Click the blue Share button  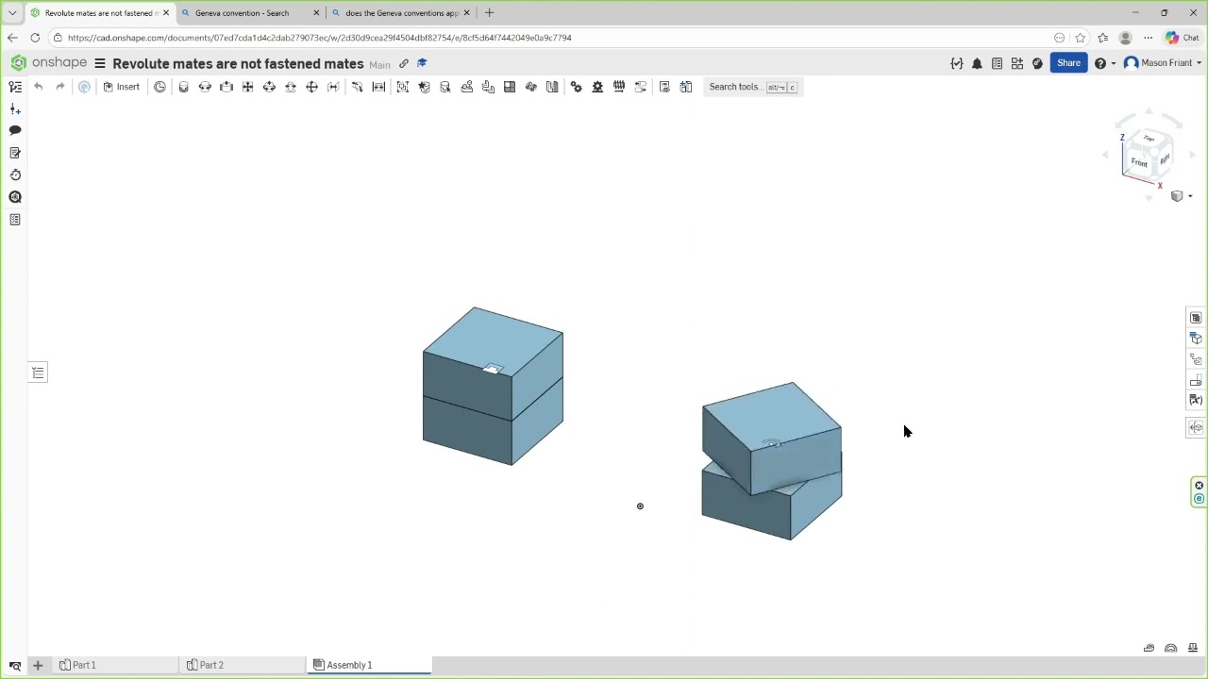click(1068, 63)
